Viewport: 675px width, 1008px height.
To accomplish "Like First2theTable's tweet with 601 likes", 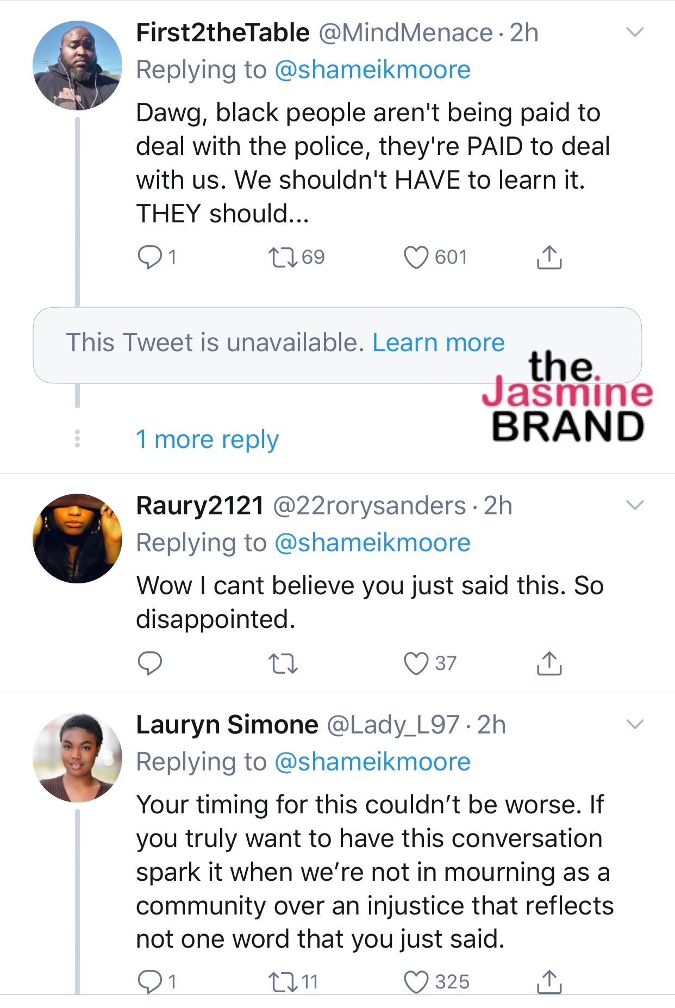I will 416,257.
